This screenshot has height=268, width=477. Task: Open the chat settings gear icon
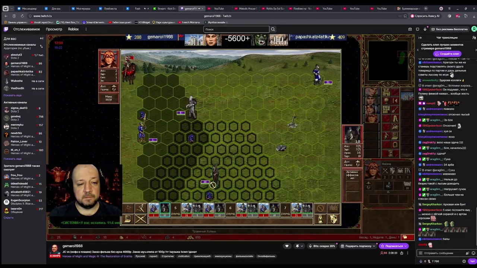464,261
